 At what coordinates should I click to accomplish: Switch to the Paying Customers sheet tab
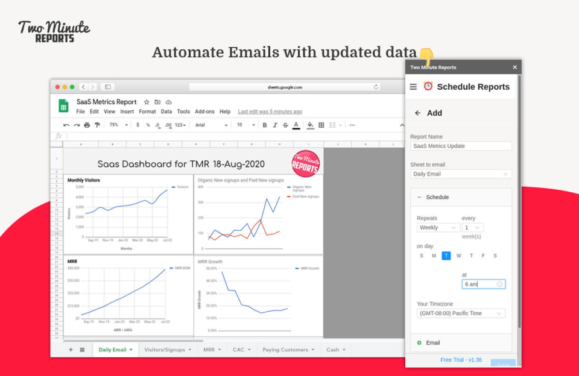click(288, 350)
